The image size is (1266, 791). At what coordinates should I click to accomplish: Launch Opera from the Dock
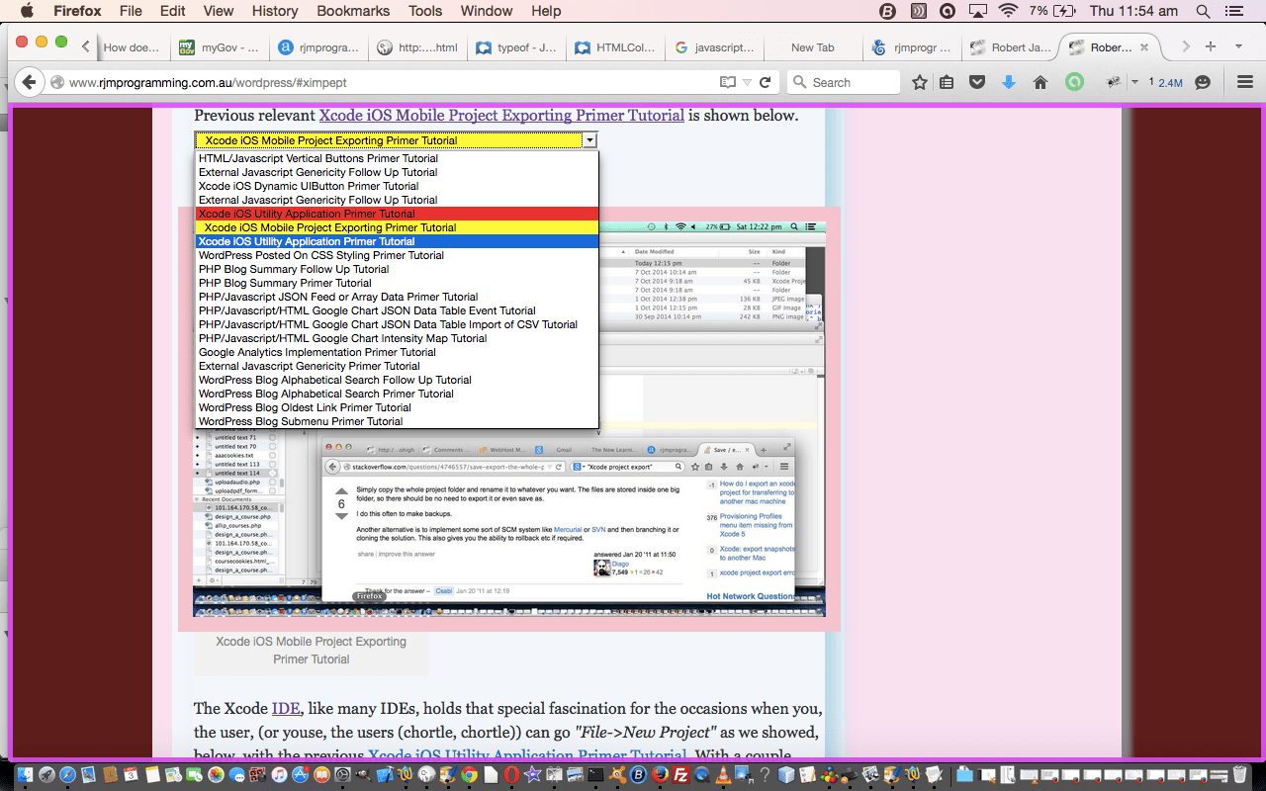512,775
